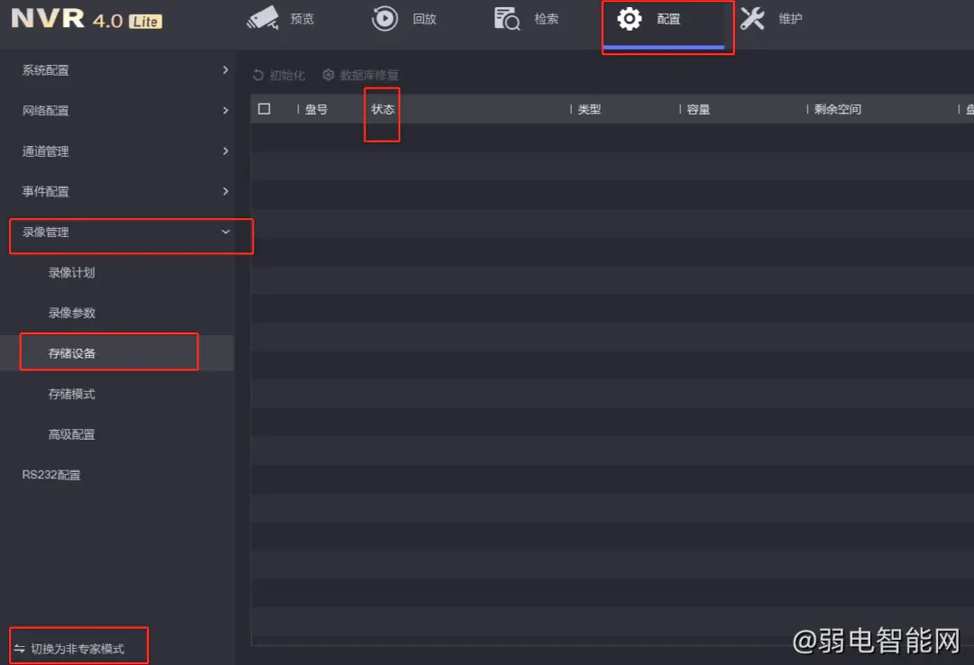This screenshot has width=974, height=665.
Task: Click the camera icon for 预览
Action: (262, 18)
